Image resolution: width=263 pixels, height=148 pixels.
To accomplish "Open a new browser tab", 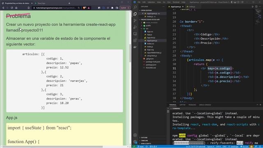I will [x=69, y=3].
